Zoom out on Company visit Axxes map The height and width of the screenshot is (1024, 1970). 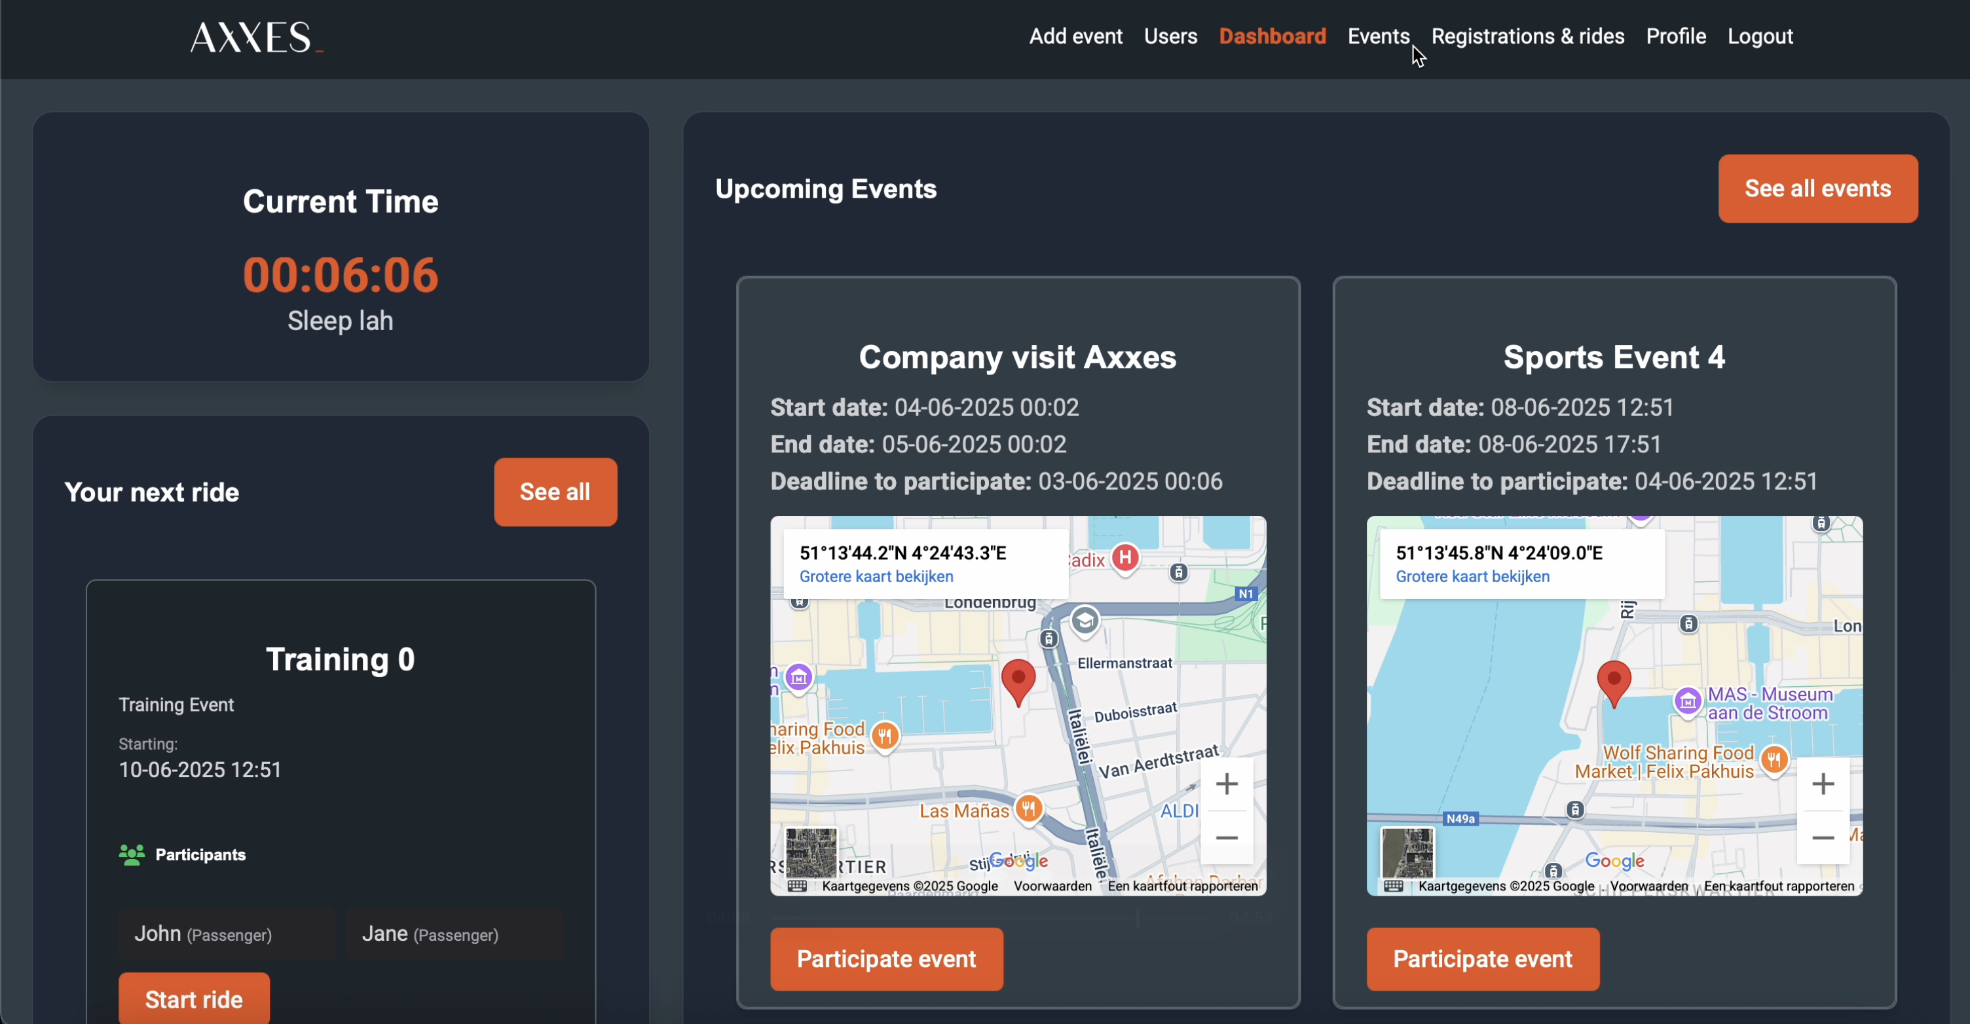tap(1226, 837)
